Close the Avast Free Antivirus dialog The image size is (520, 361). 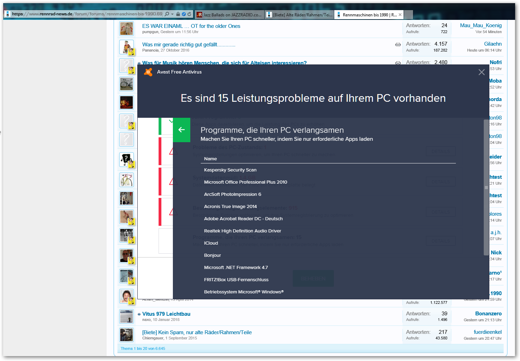point(481,72)
